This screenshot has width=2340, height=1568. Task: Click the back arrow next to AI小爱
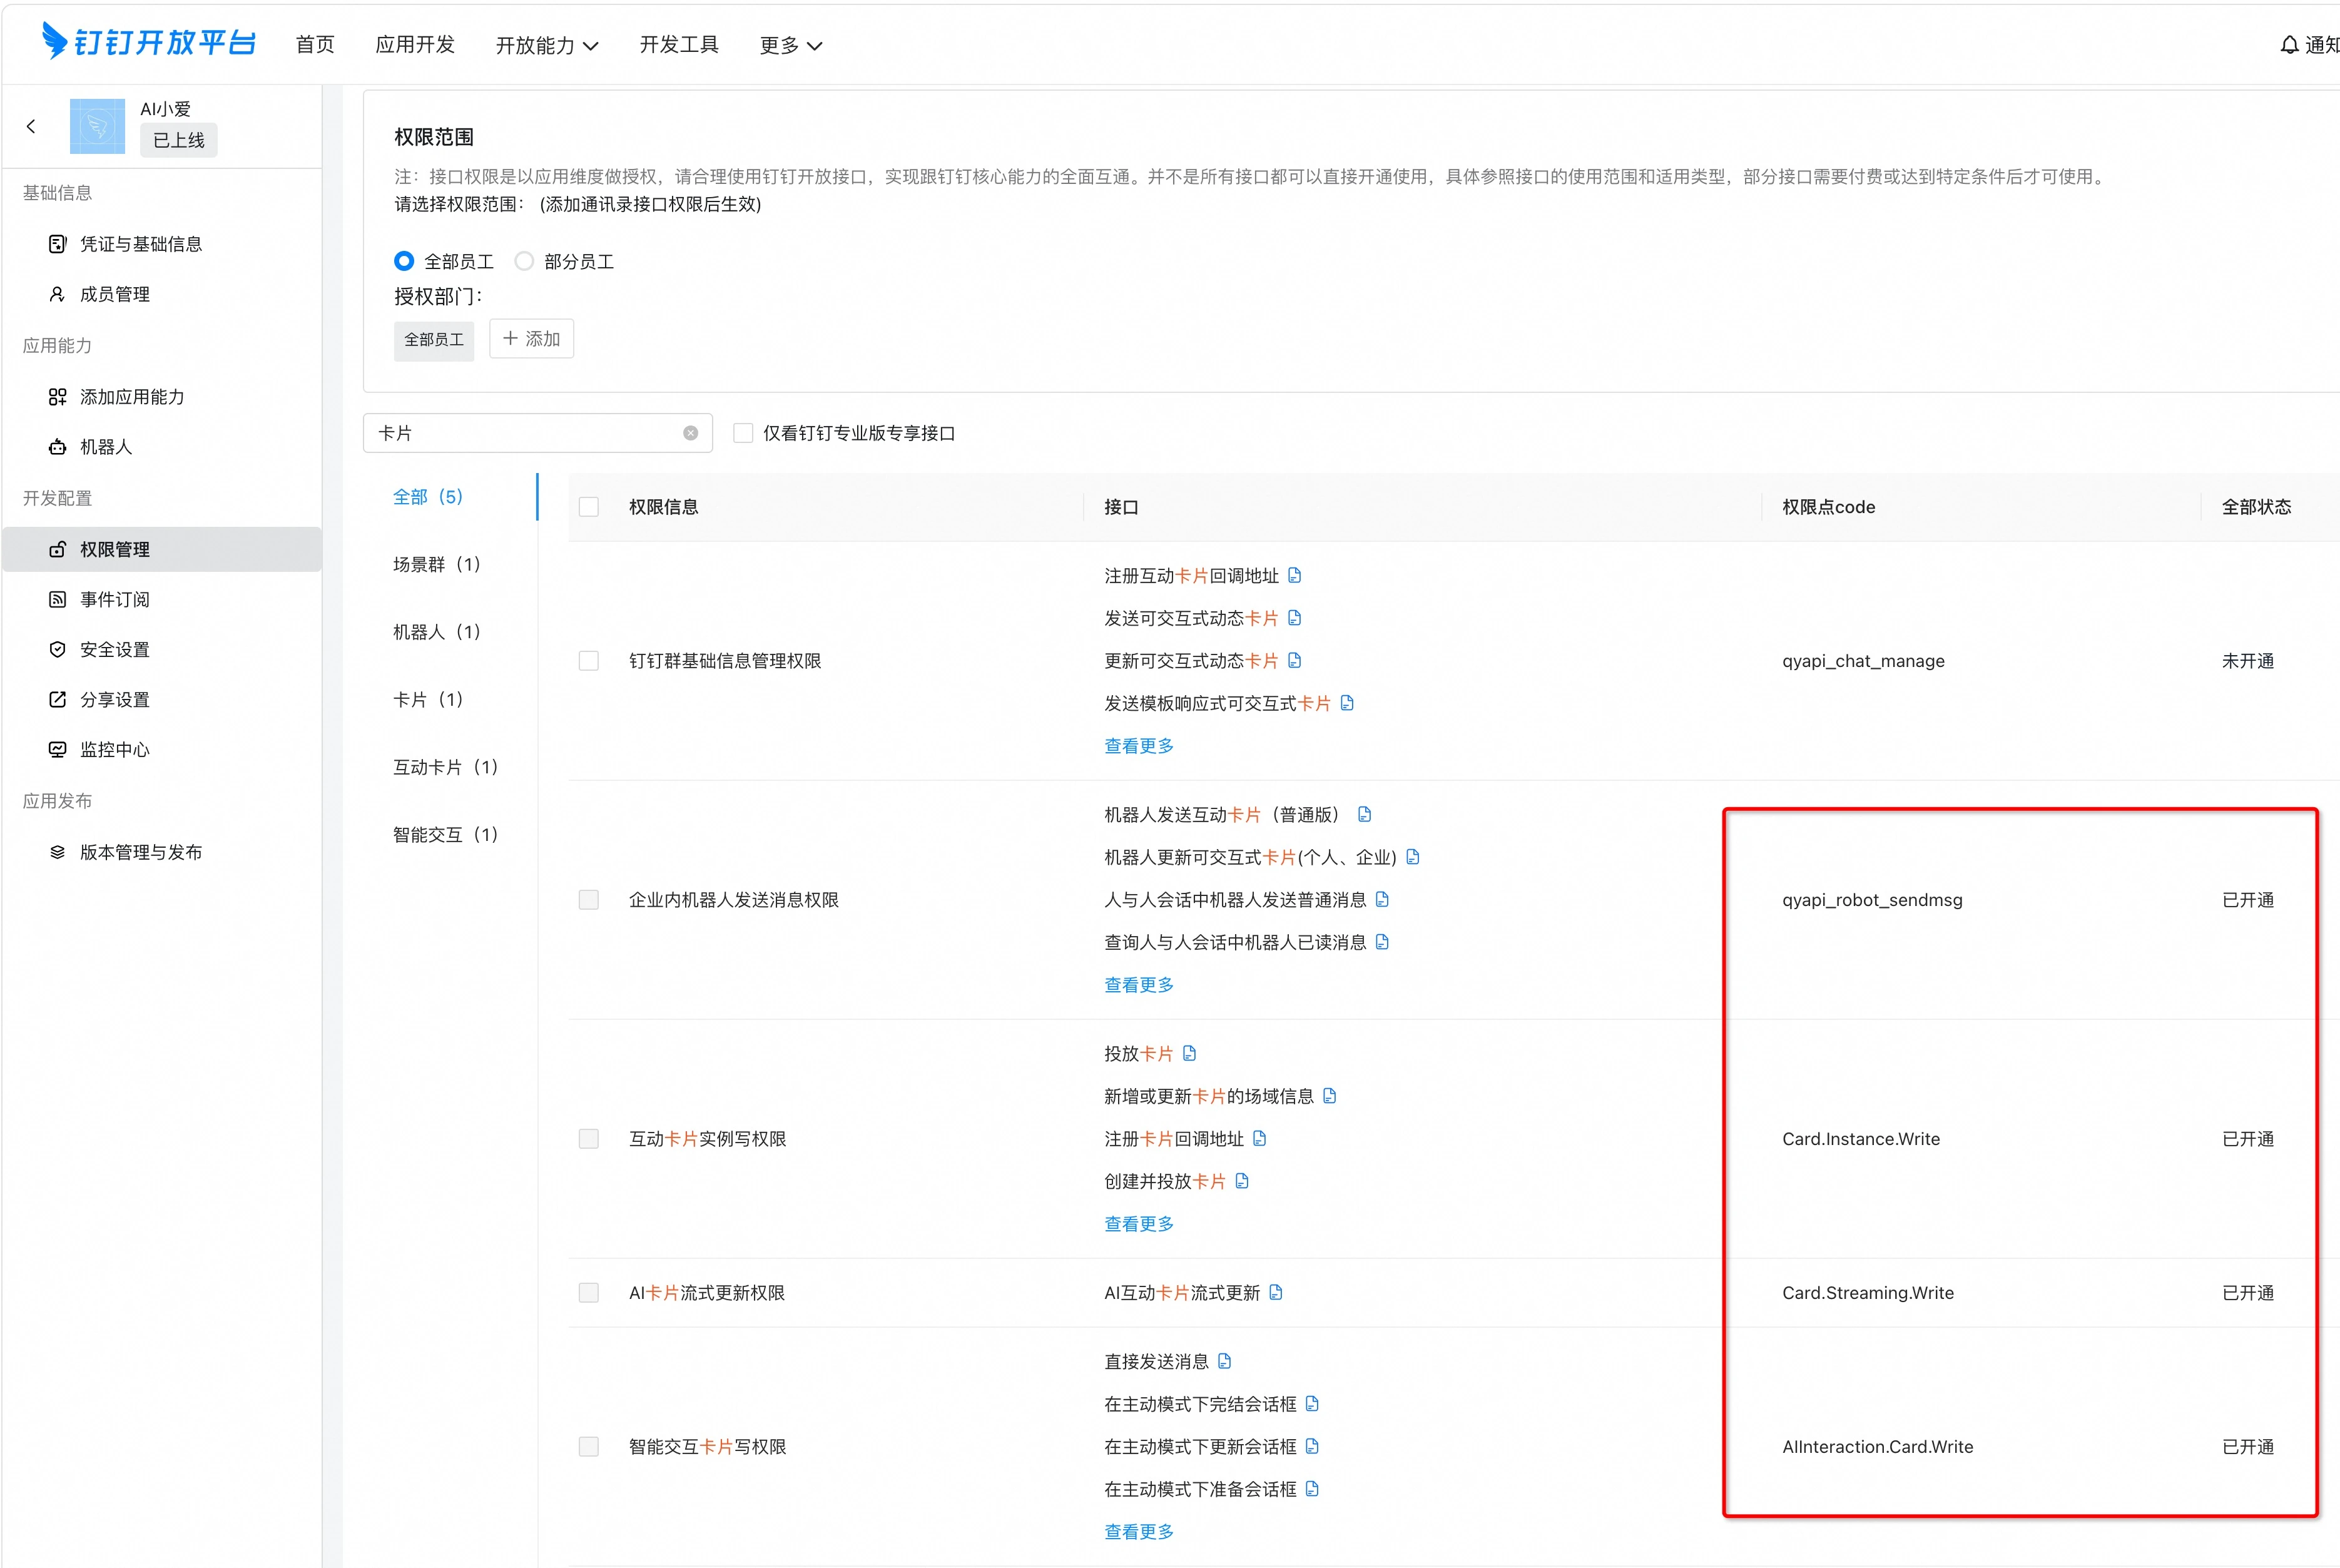point(31,126)
